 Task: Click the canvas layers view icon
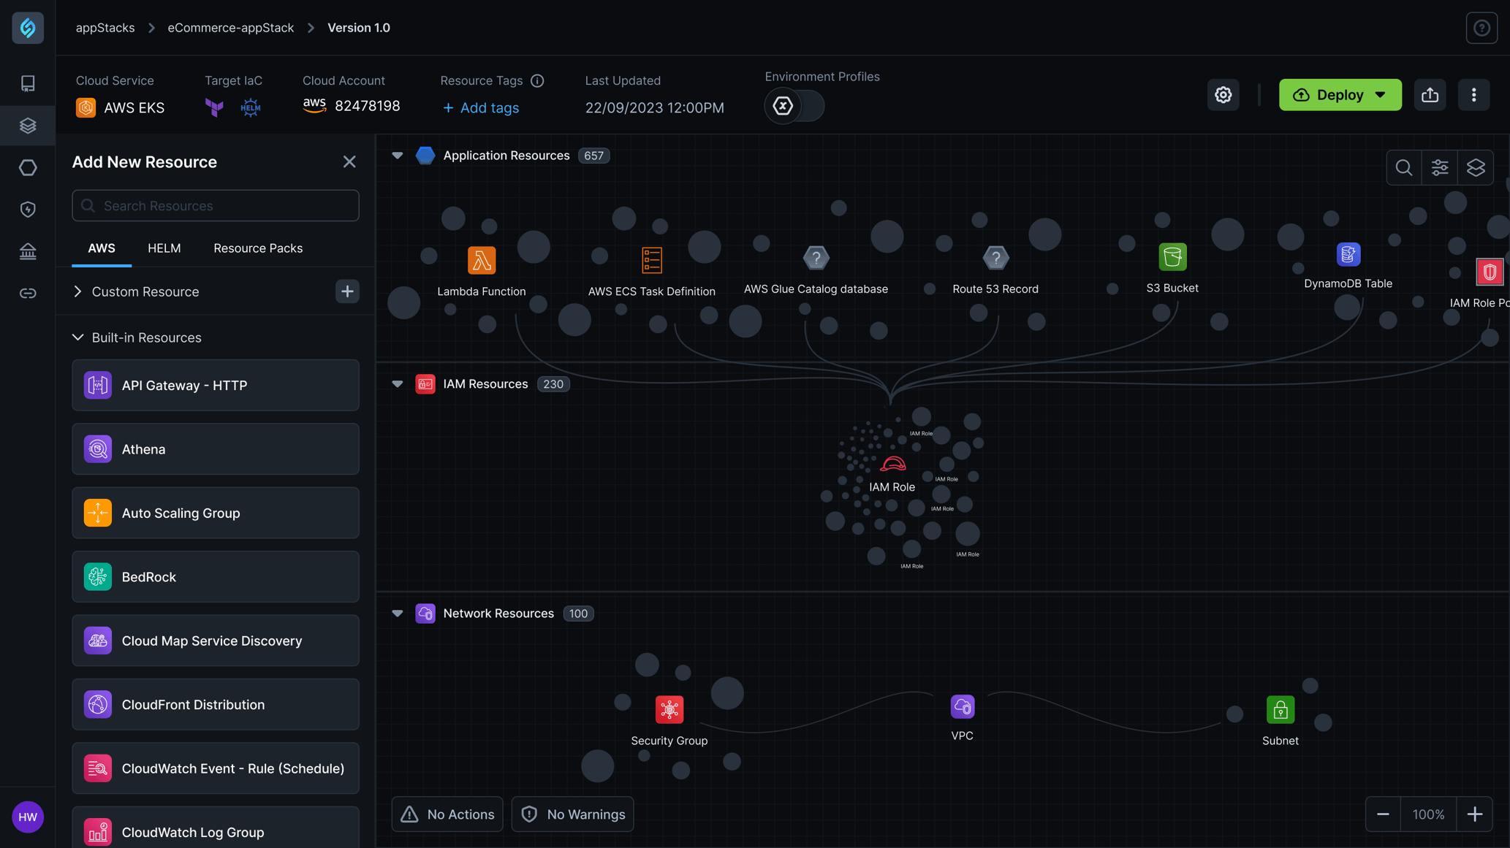tap(1475, 167)
